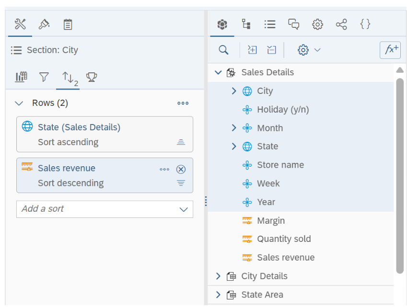Viewport: 408px width, 308px height.
Task: Click the search magnifier icon
Action: 223,50
